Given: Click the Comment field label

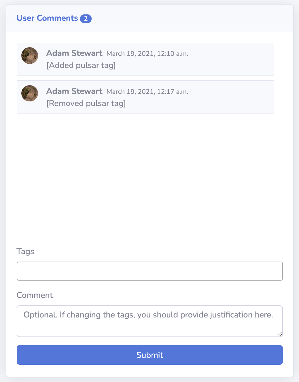Looking at the screenshot, I should (35, 295).
